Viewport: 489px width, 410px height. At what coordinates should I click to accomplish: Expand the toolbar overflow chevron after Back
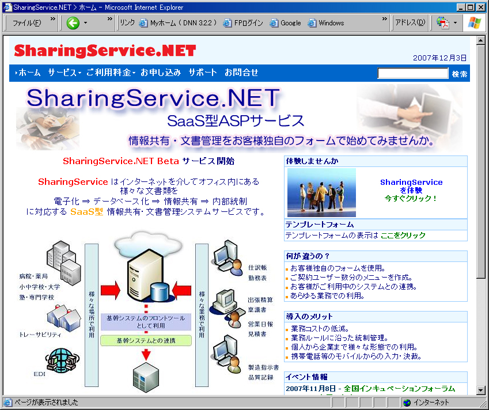click(x=109, y=19)
